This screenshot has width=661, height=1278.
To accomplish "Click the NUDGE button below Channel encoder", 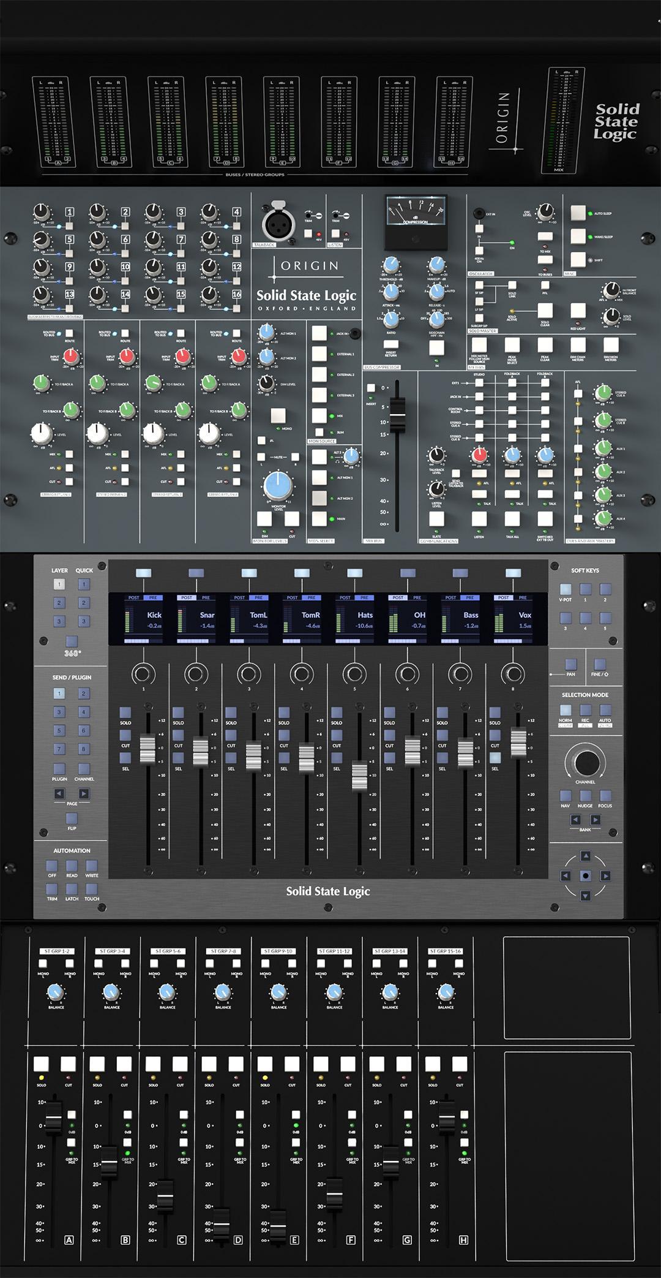I will [585, 796].
